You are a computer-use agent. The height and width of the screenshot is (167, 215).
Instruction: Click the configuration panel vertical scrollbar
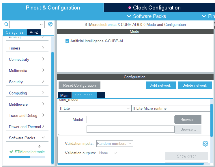pos(212,120)
